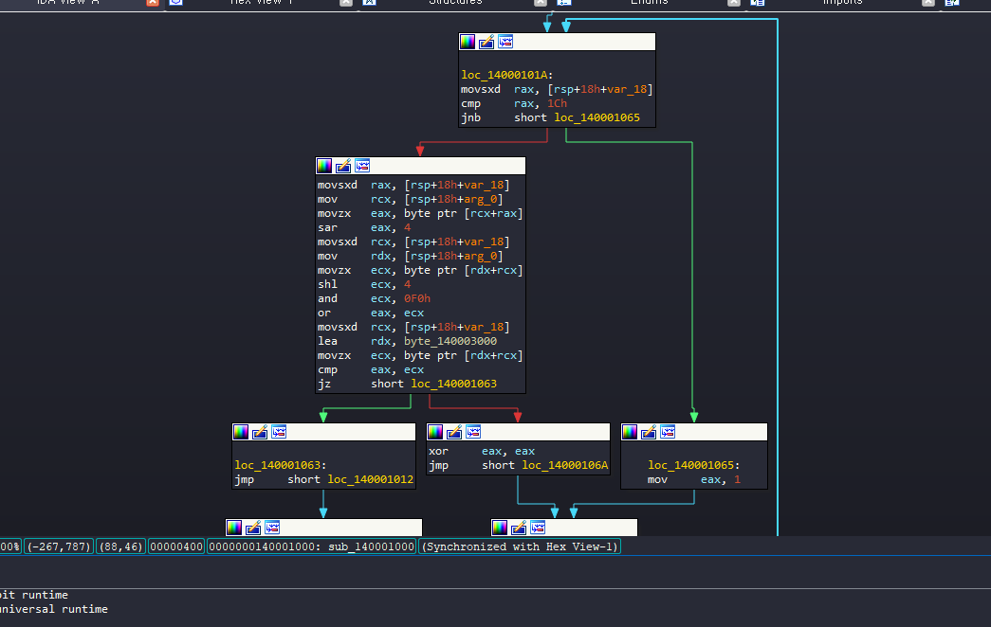Click pencil icon on the large middle block
The height and width of the screenshot is (627, 991).
point(343,166)
